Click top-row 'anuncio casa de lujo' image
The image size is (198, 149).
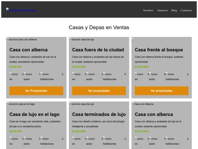pos(81,39)
